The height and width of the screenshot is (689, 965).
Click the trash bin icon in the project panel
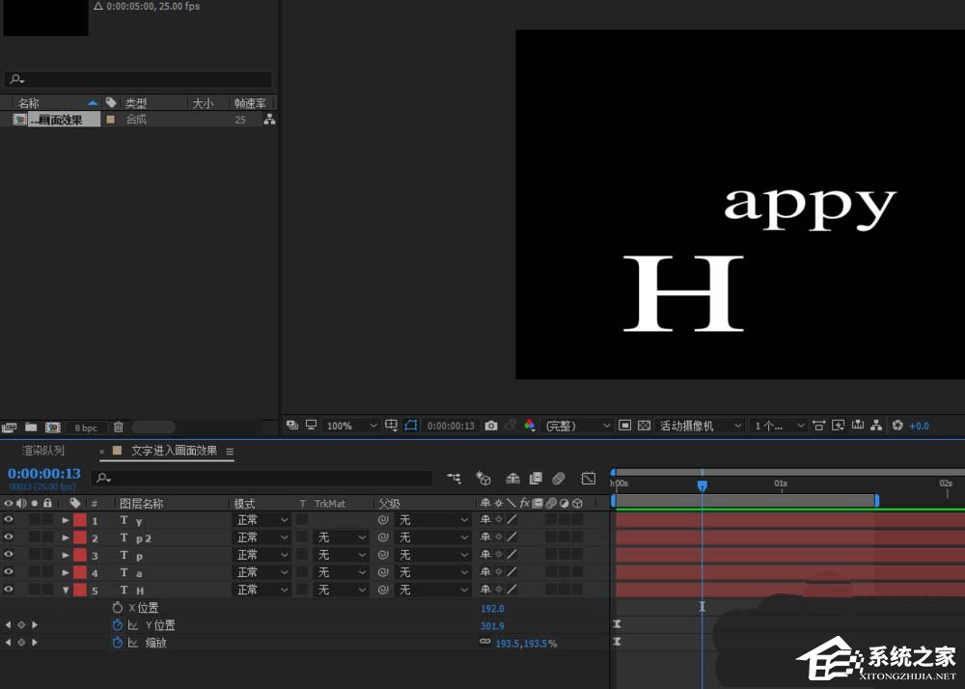pyautogui.click(x=118, y=427)
